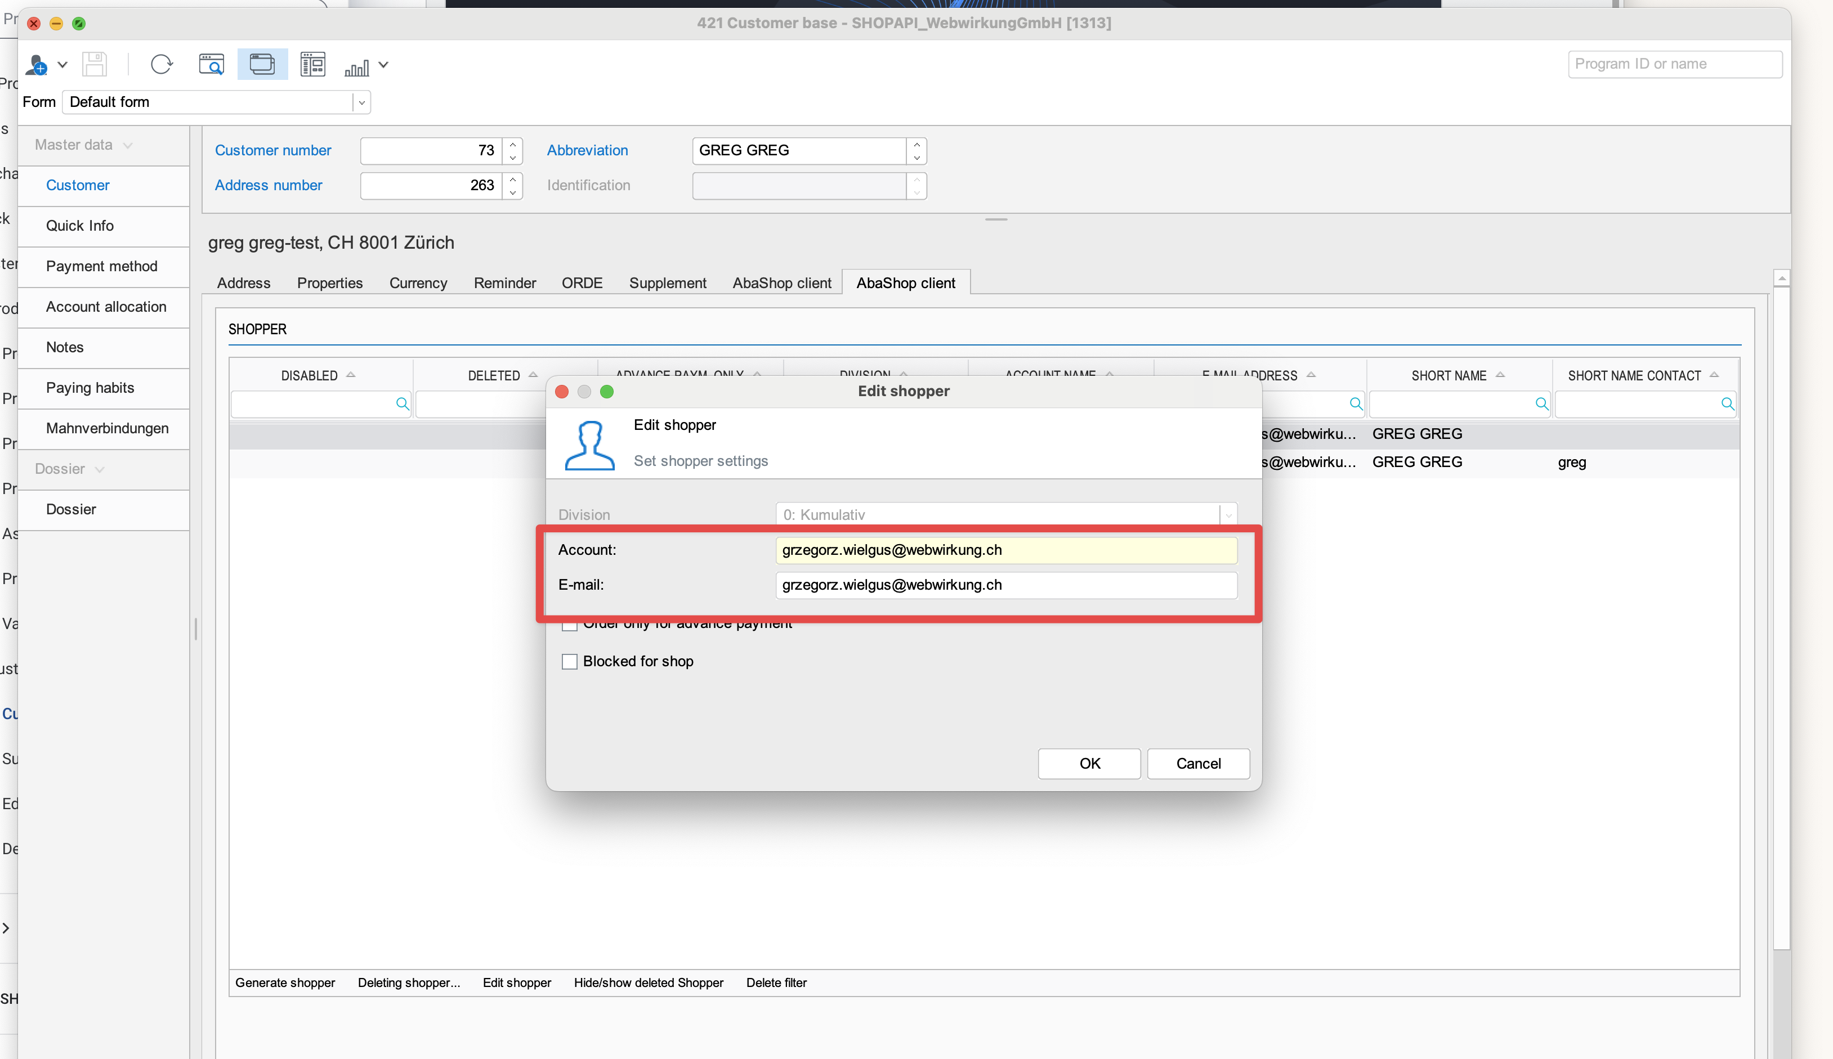Open the search window icon
This screenshot has height=1059, width=1833.
click(x=211, y=64)
